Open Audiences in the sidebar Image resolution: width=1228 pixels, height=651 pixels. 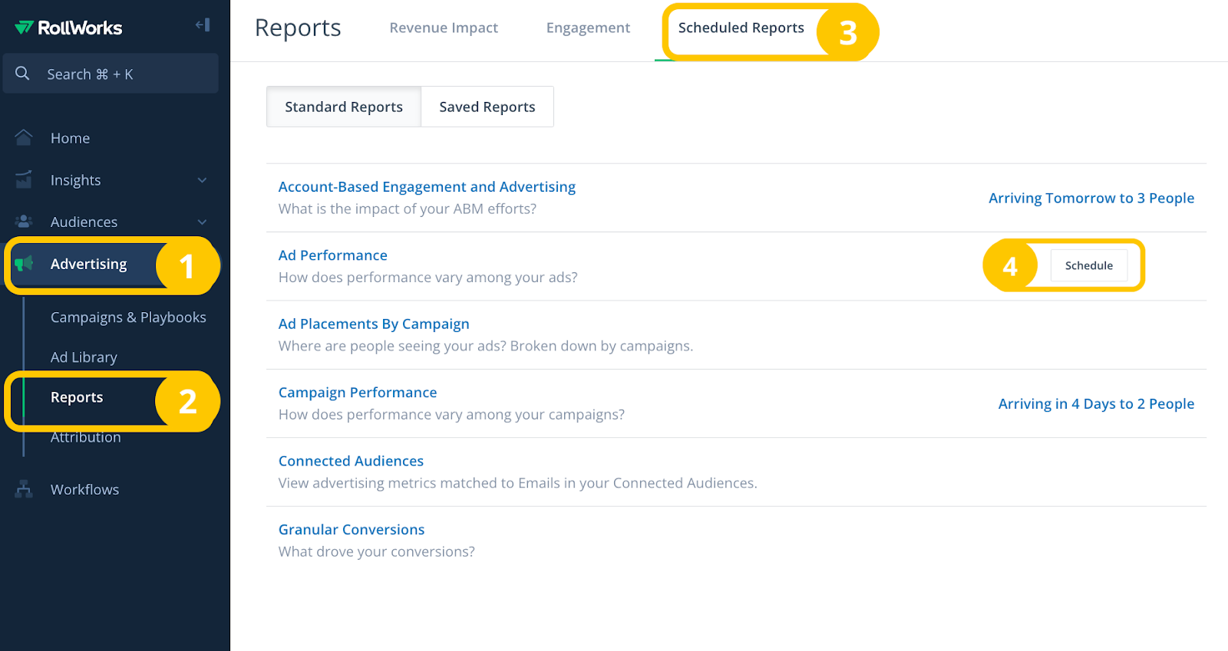point(84,222)
